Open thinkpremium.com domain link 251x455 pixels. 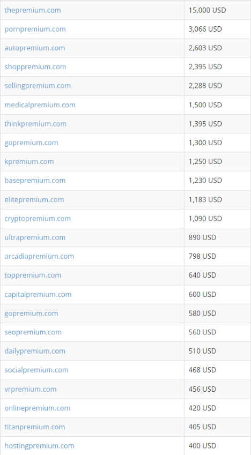35,124
